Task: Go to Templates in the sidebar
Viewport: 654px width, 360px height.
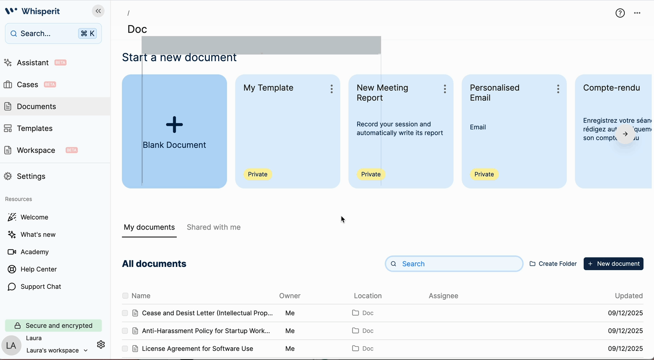Action: point(35,128)
